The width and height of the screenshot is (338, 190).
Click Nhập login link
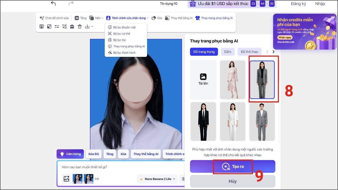tap(320, 4)
